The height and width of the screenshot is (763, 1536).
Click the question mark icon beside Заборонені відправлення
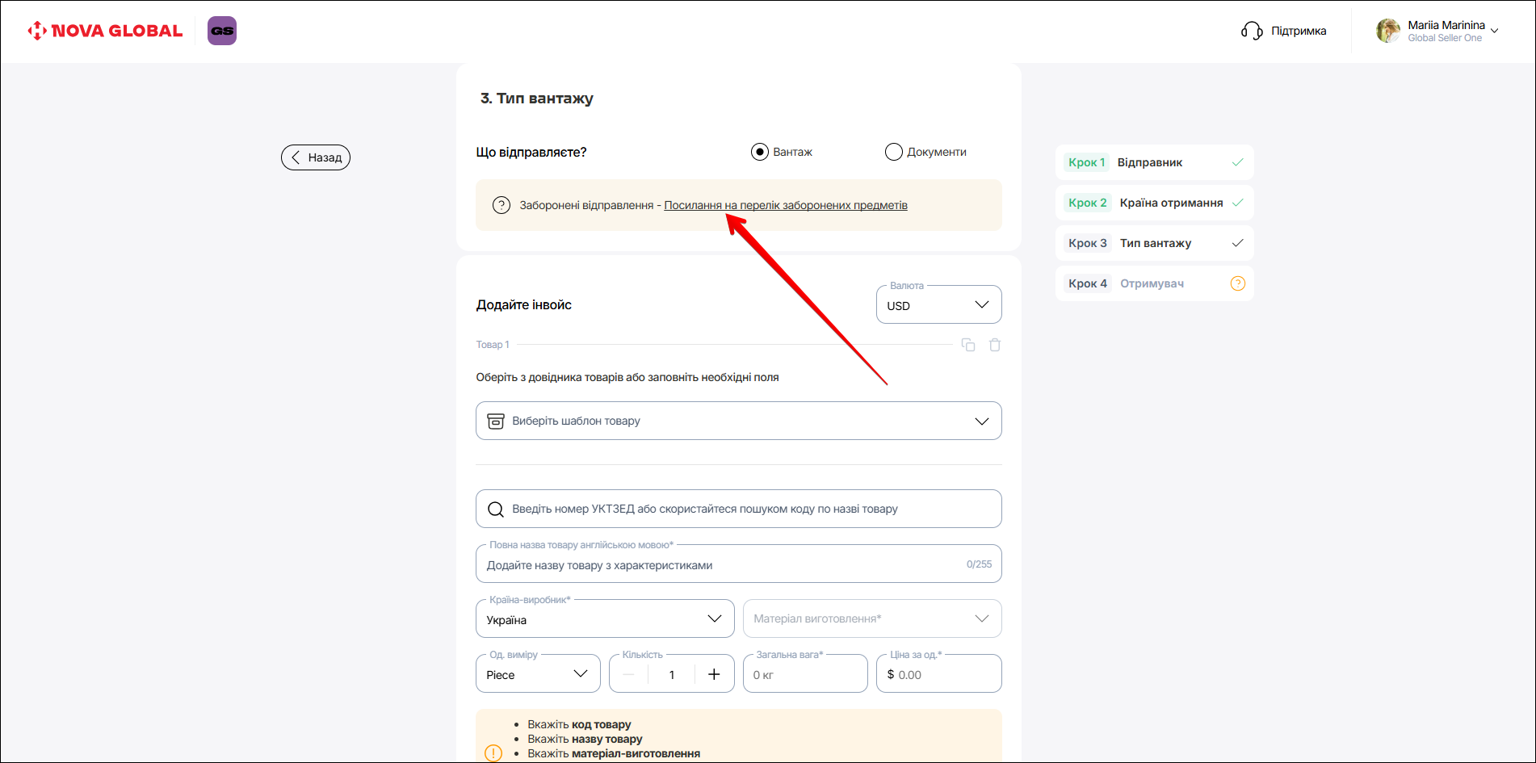click(502, 205)
